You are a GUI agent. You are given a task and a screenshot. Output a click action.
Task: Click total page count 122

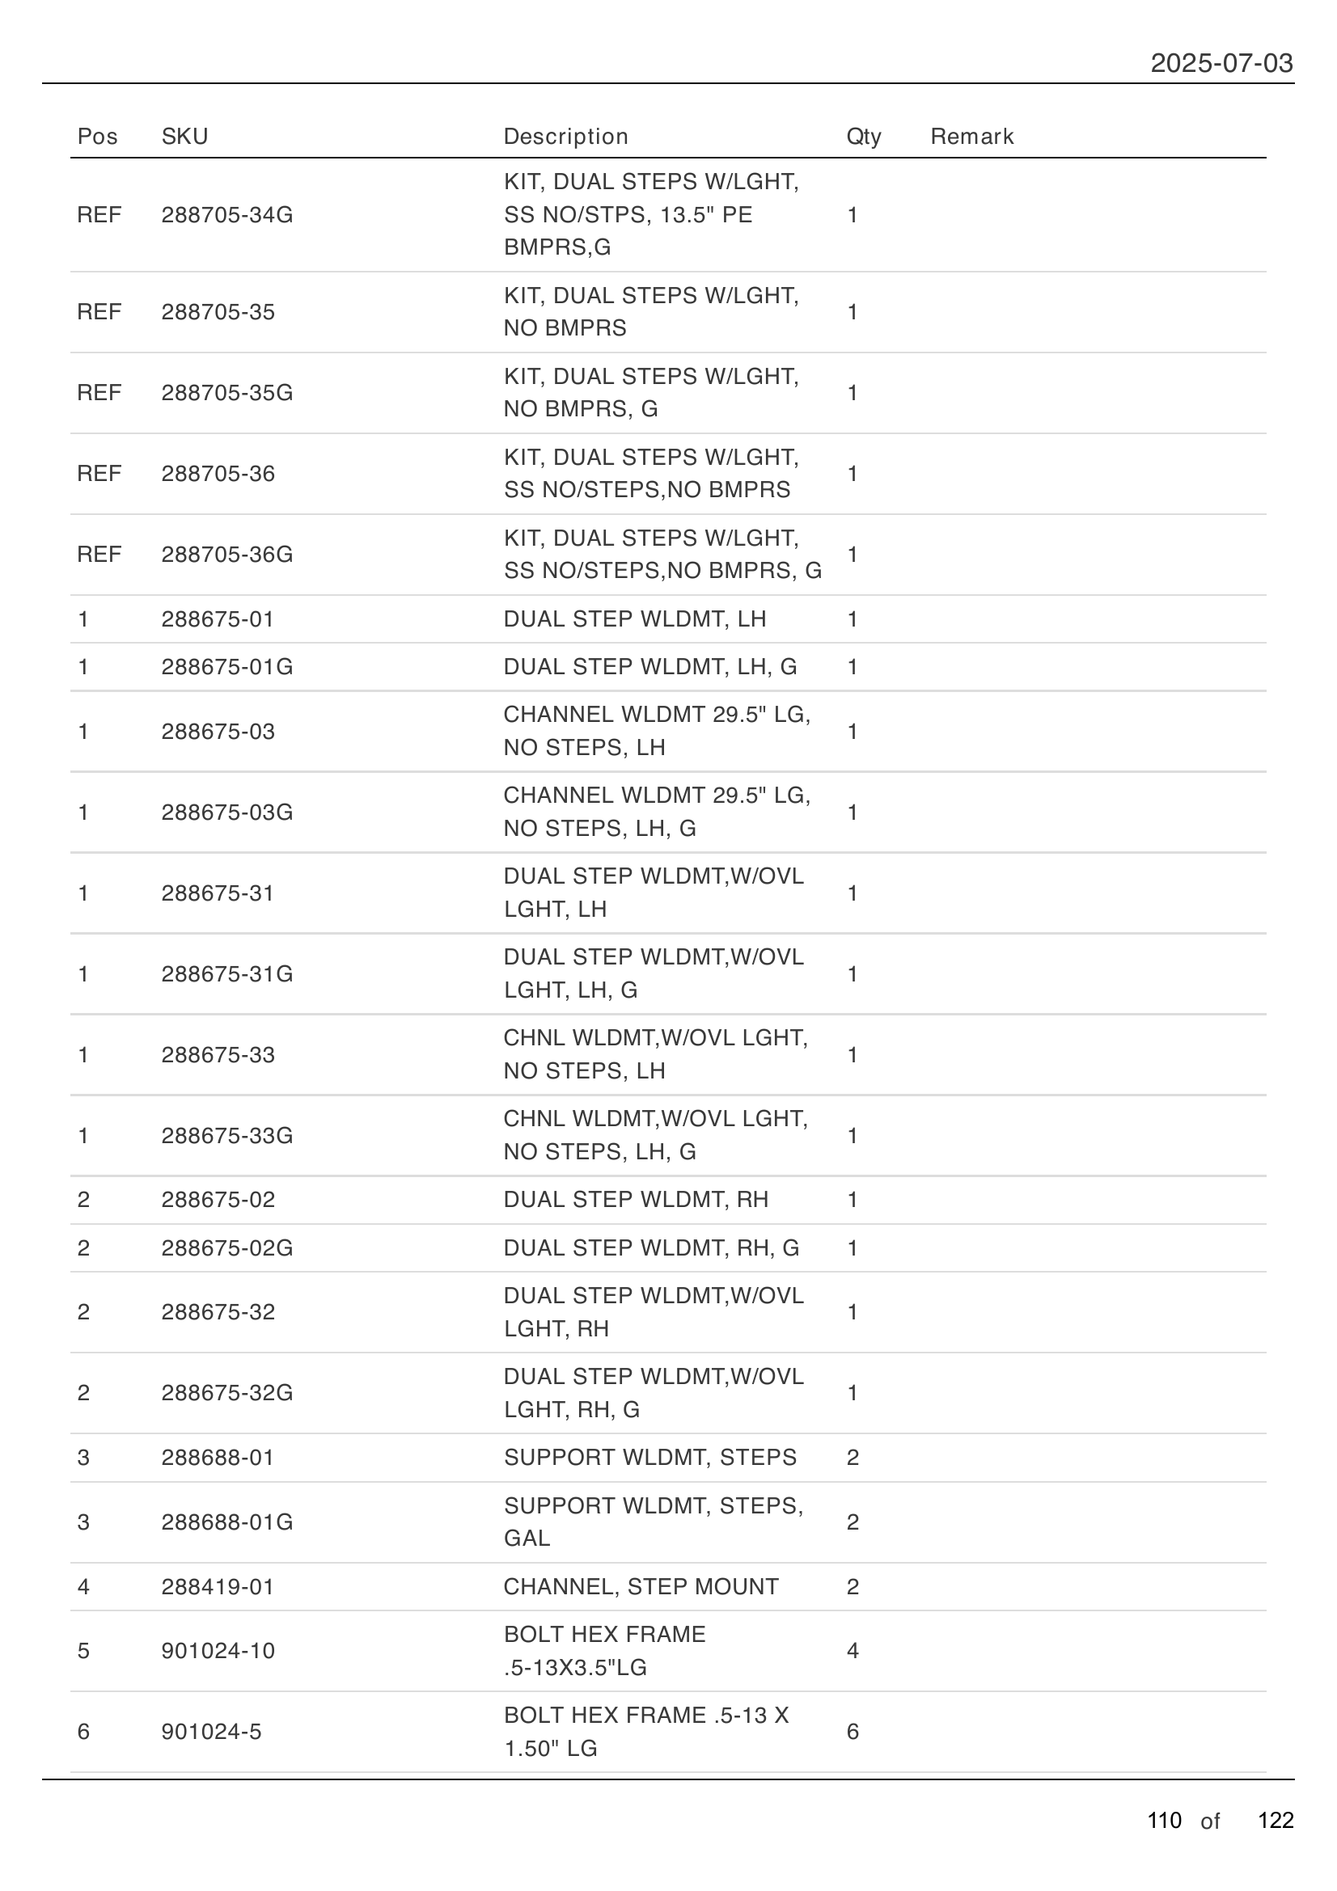click(x=1276, y=1820)
